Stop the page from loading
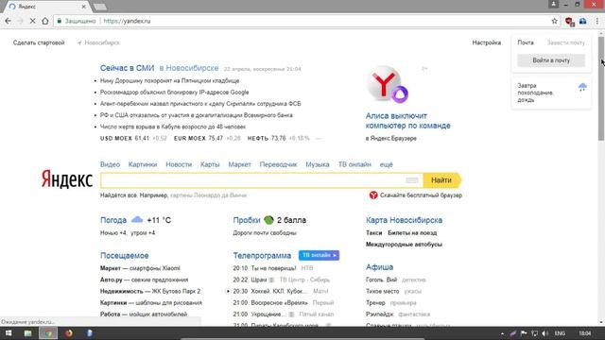Image resolution: width=605 pixels, height=340 pixels. click(x=32, y=21)
